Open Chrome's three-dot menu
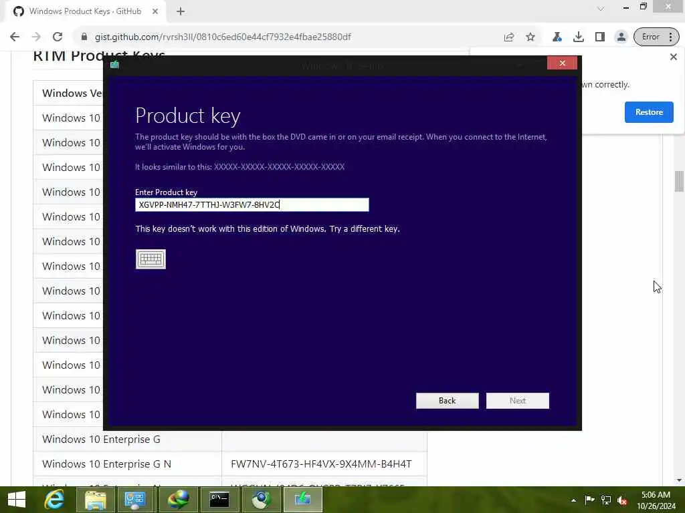This screenshot has height=513, width=685. pos(670,37)
